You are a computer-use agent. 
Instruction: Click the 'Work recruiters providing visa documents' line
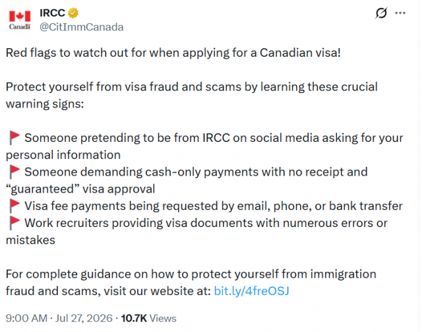(x=196, y=232)
